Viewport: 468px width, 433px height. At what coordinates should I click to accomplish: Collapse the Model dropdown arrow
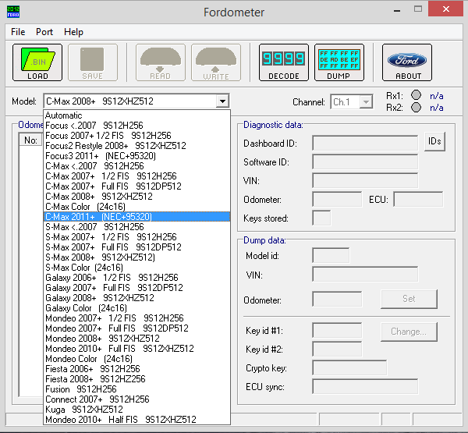pyautogui.click(x=223, y=101)
